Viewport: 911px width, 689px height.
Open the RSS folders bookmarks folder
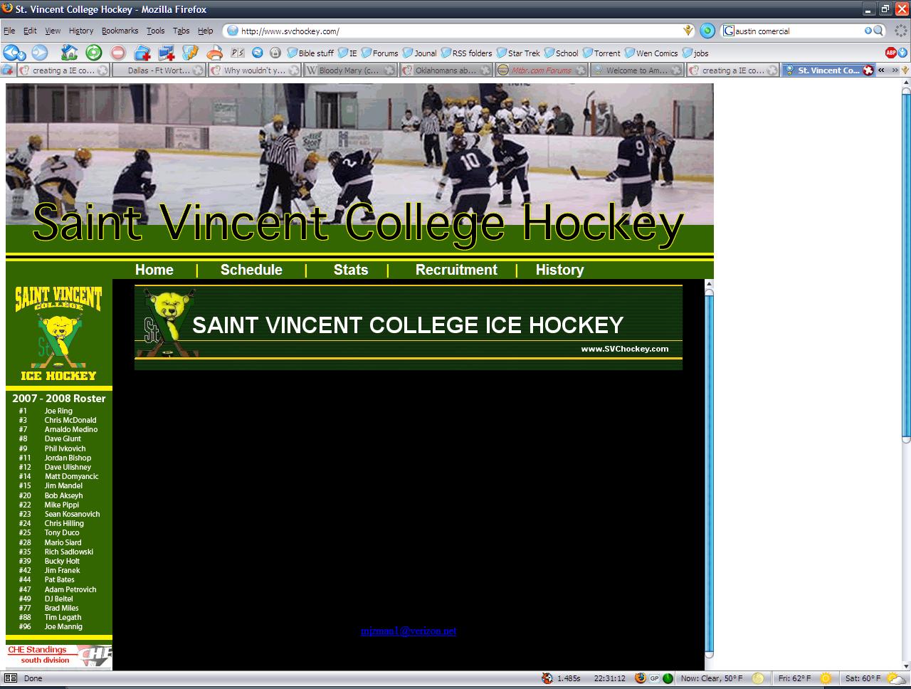(x=466, y=53)
